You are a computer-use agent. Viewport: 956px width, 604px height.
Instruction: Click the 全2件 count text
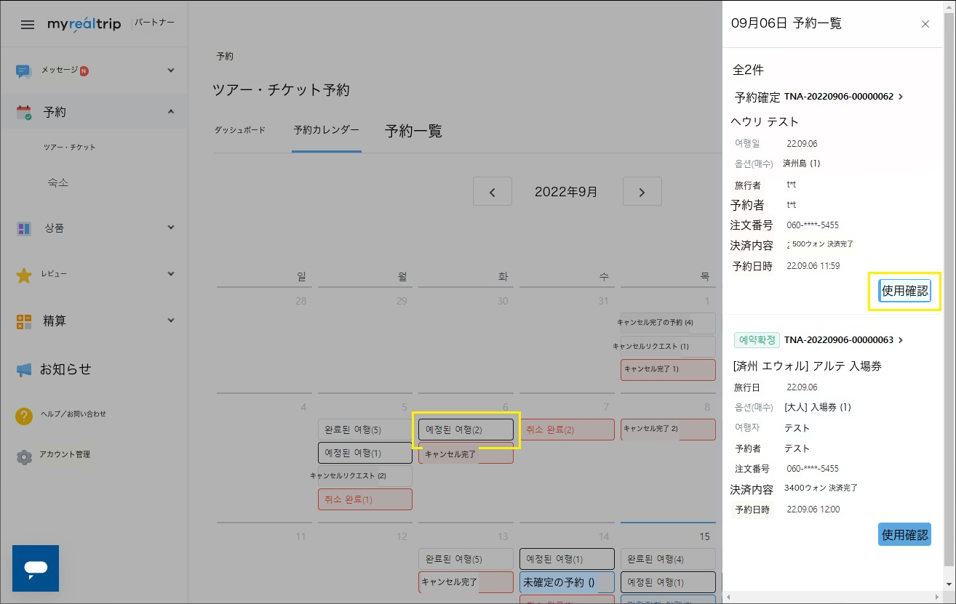pyautogui.click(x=748, y=71)
